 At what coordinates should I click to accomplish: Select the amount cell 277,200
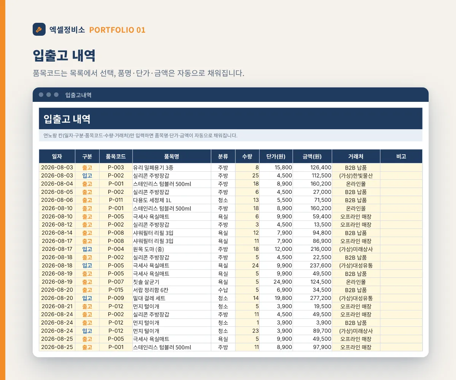pyautogui.click(x=312, y=298)
